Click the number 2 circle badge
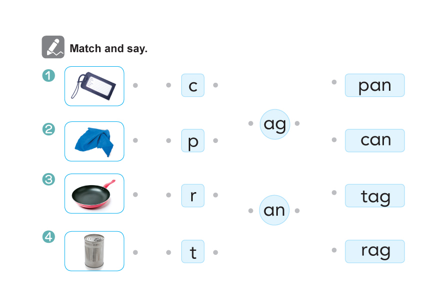This screenshot has width=437, height=307. pyautogui.click(x=49, y=129)
